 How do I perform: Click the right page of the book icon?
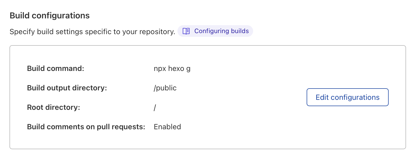click(x=187, y=31)
